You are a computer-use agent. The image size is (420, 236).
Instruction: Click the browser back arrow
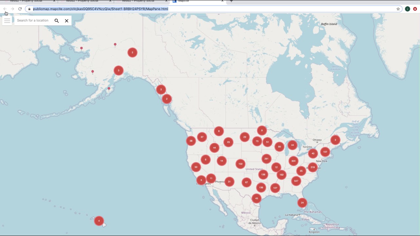click(x=5, y=9)
